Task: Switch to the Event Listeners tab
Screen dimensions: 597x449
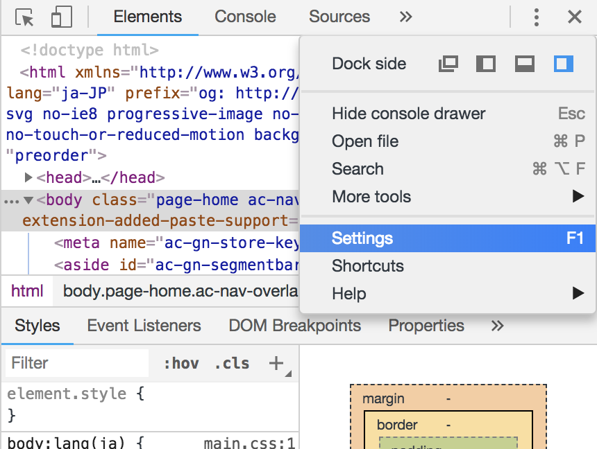Action: point(144,326)
